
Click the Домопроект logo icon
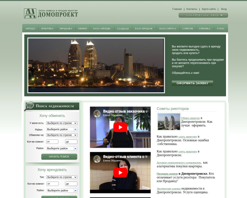point(30,14)
